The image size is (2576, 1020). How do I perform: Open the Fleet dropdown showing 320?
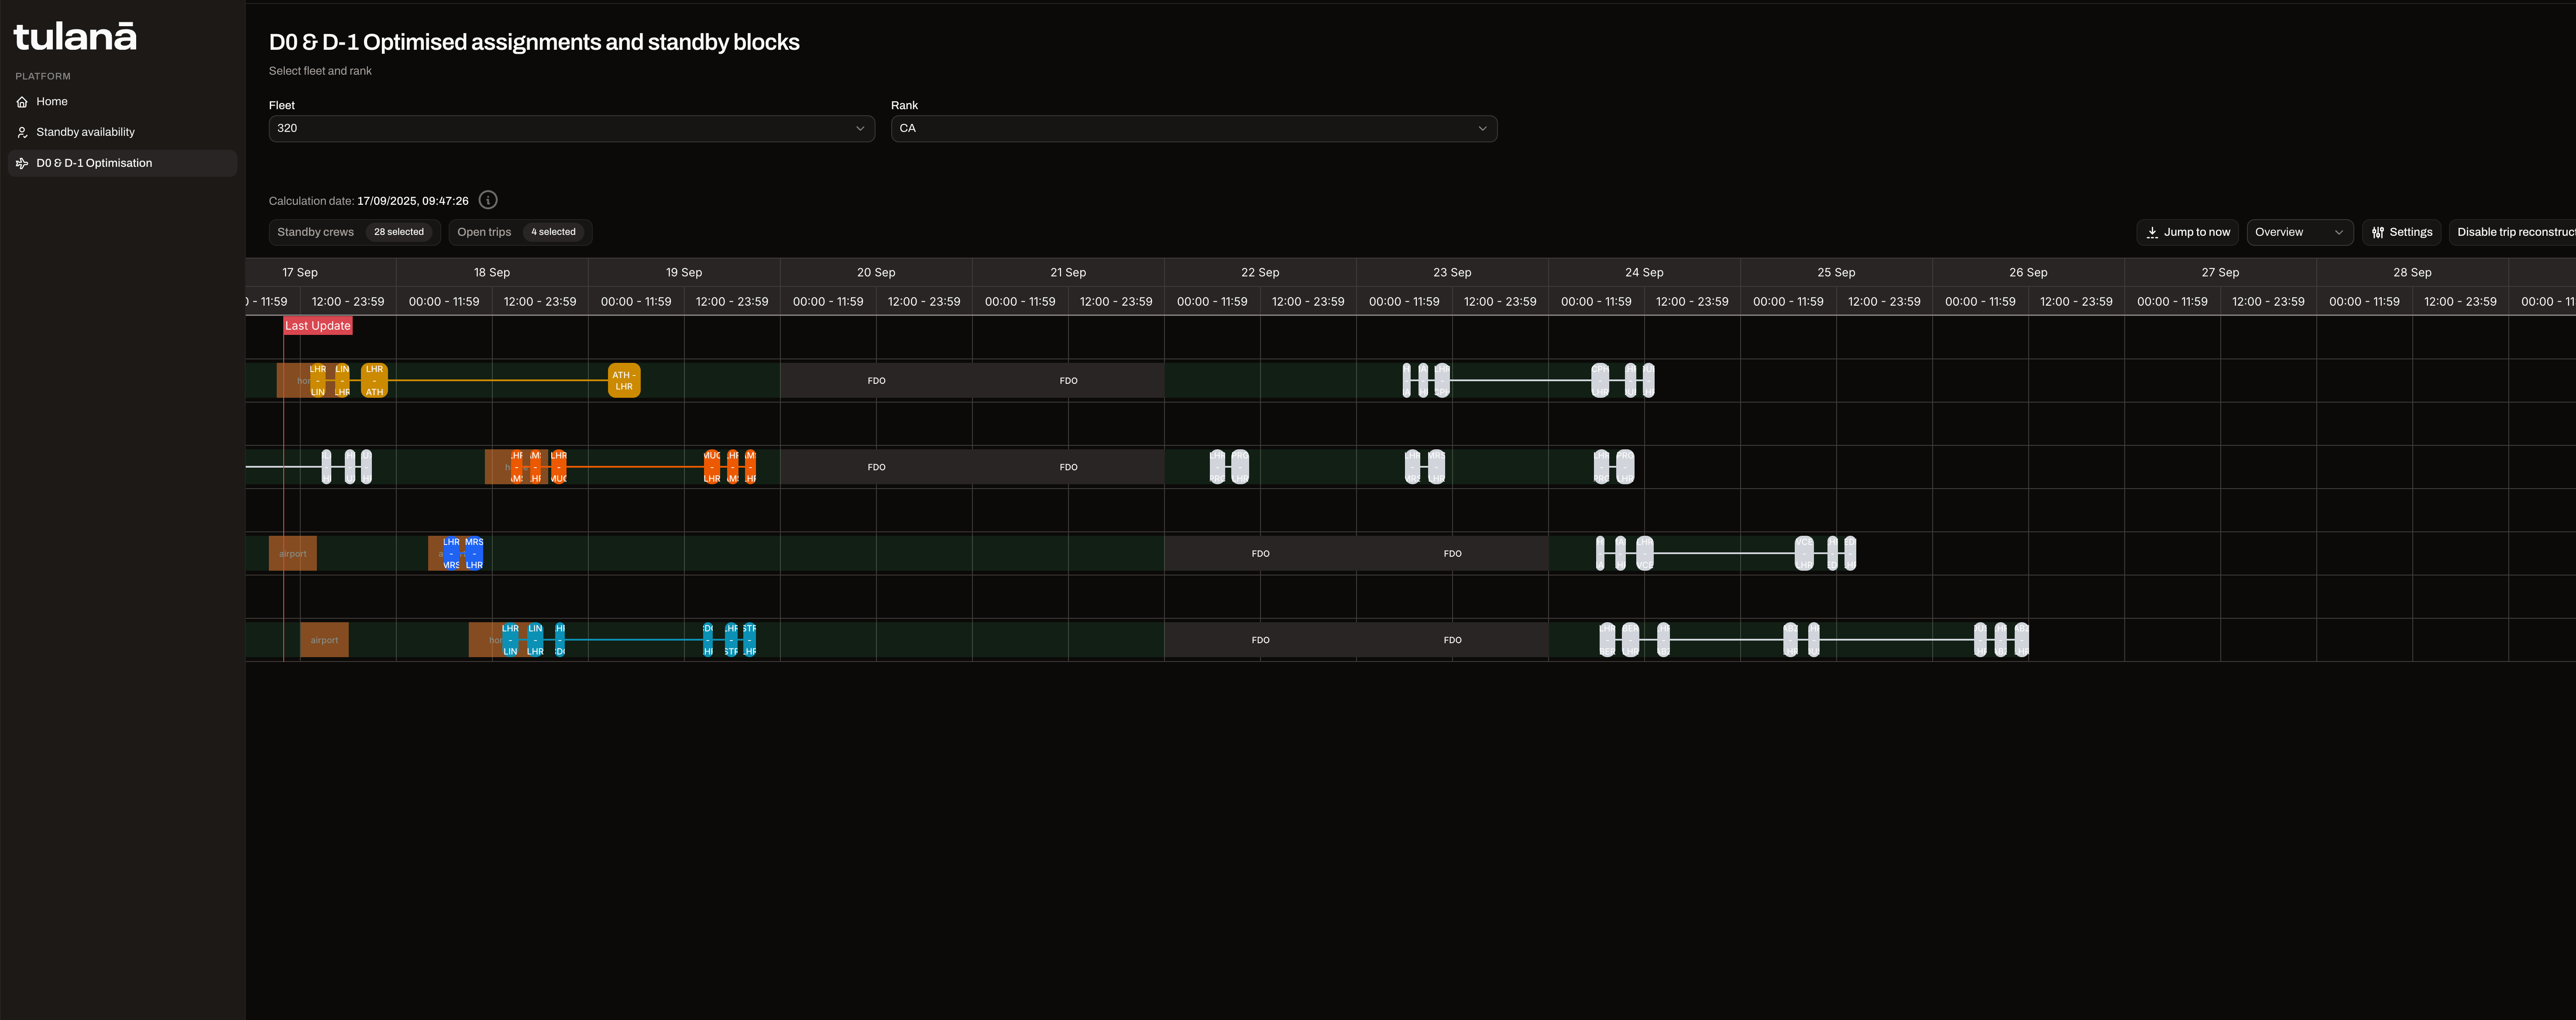[571, 128]
